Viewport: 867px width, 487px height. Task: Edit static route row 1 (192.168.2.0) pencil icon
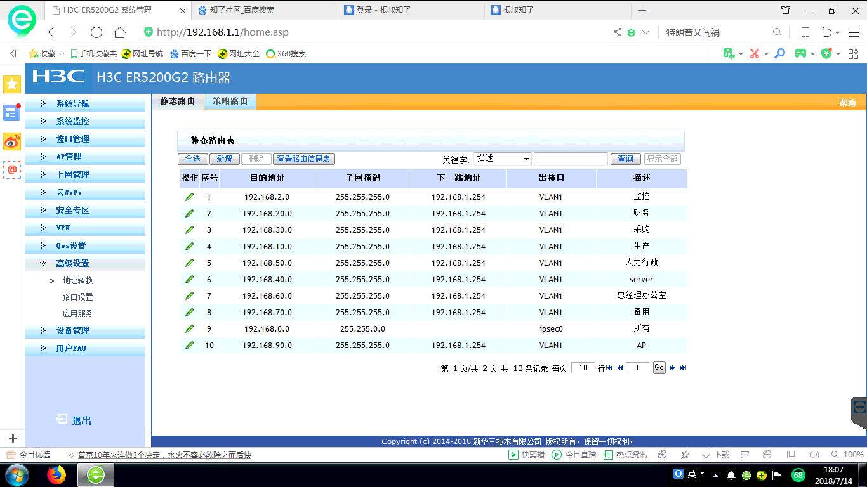coord(189,197)
